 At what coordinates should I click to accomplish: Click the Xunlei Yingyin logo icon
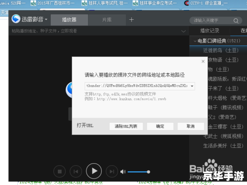tap(16, 19)
